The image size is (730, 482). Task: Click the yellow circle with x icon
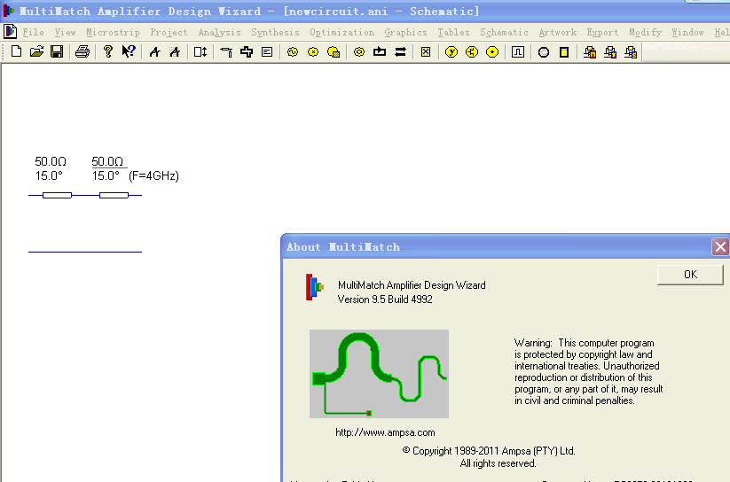(x=313, y=51)
